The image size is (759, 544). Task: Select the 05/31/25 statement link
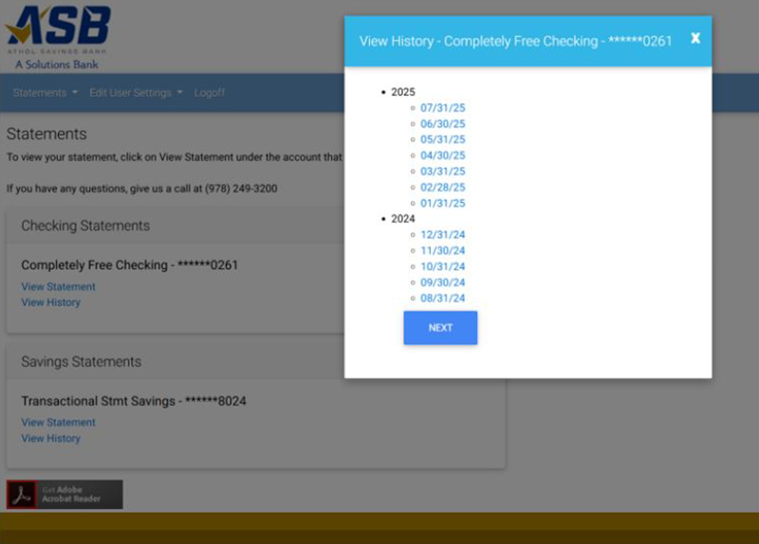click(443, 139)
